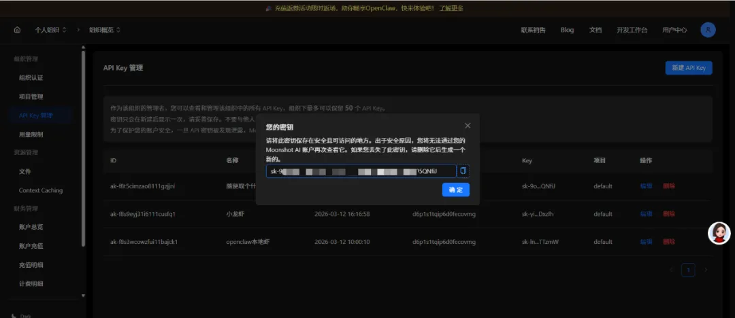Open 用量限制 in the sidebar

tap(31, 135)
